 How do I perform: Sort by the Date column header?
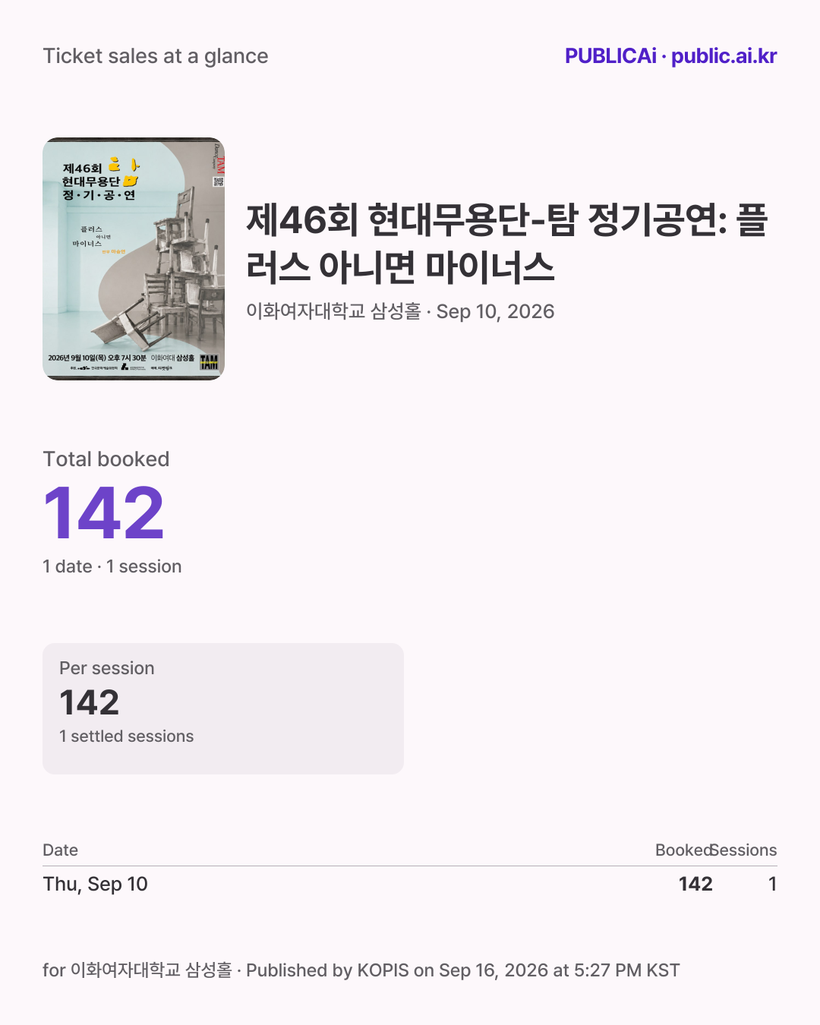61,850
